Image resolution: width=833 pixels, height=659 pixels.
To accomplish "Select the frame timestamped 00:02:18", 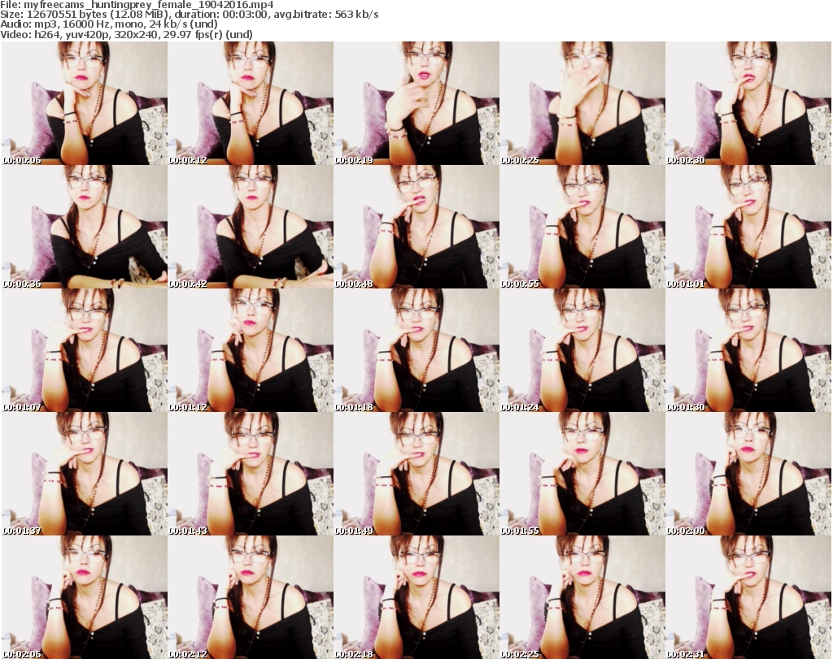I will point(416,597).
